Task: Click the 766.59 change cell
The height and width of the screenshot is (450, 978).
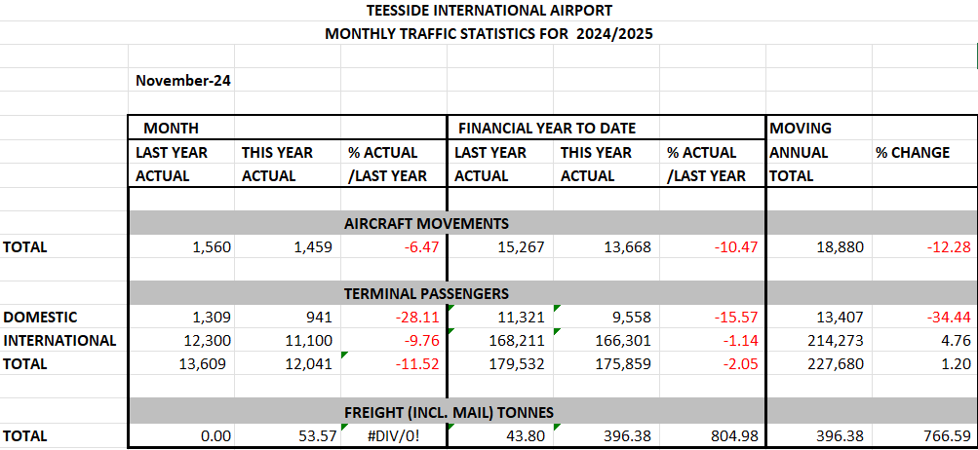Action: pyautogui.click(x=923, y=435)
